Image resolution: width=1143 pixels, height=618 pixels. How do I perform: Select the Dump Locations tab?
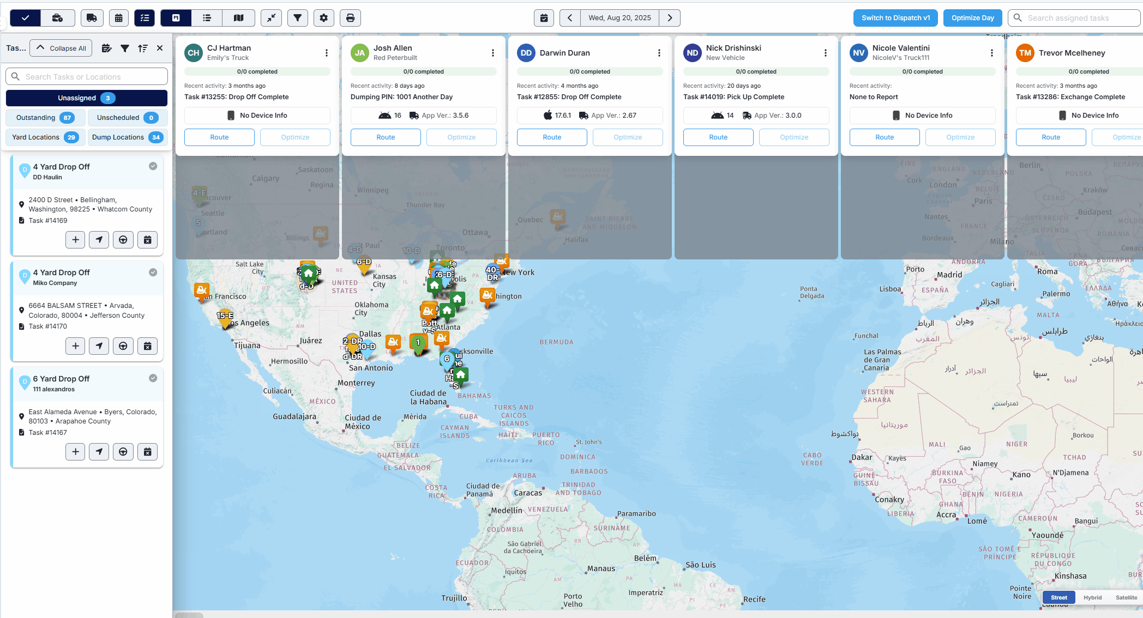(x=128, y=137)
